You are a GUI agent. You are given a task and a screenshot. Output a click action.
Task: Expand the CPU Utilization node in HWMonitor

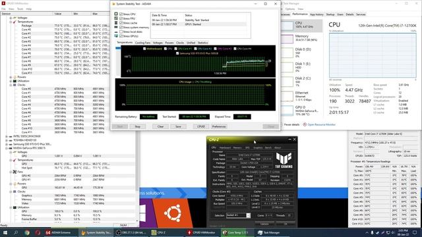pyautogui.click(x=11, y=81)
